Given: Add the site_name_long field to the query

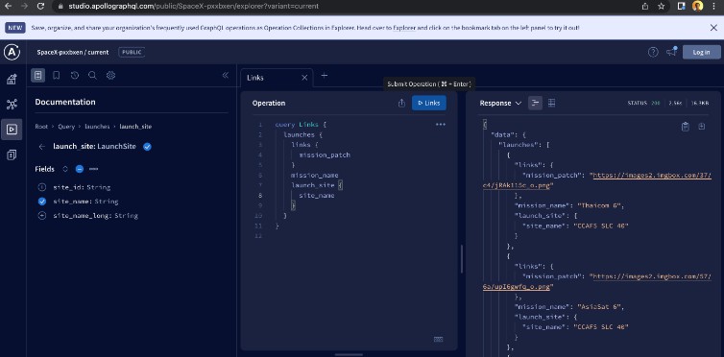Looking at the screenshot, I should tap(42, 216).
